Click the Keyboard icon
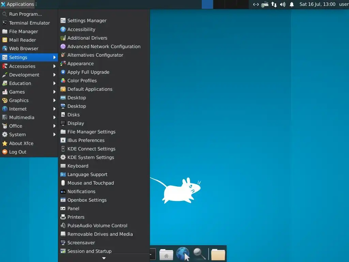The width and height of the screenshot is (349, 262). coord(63,166)
